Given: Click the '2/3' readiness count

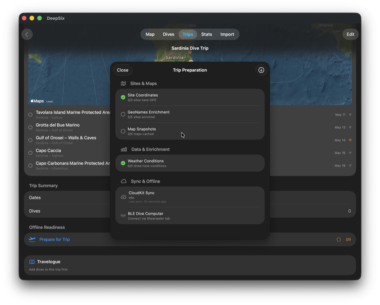Looking at the screenshot, I should (x=348, y=239).
